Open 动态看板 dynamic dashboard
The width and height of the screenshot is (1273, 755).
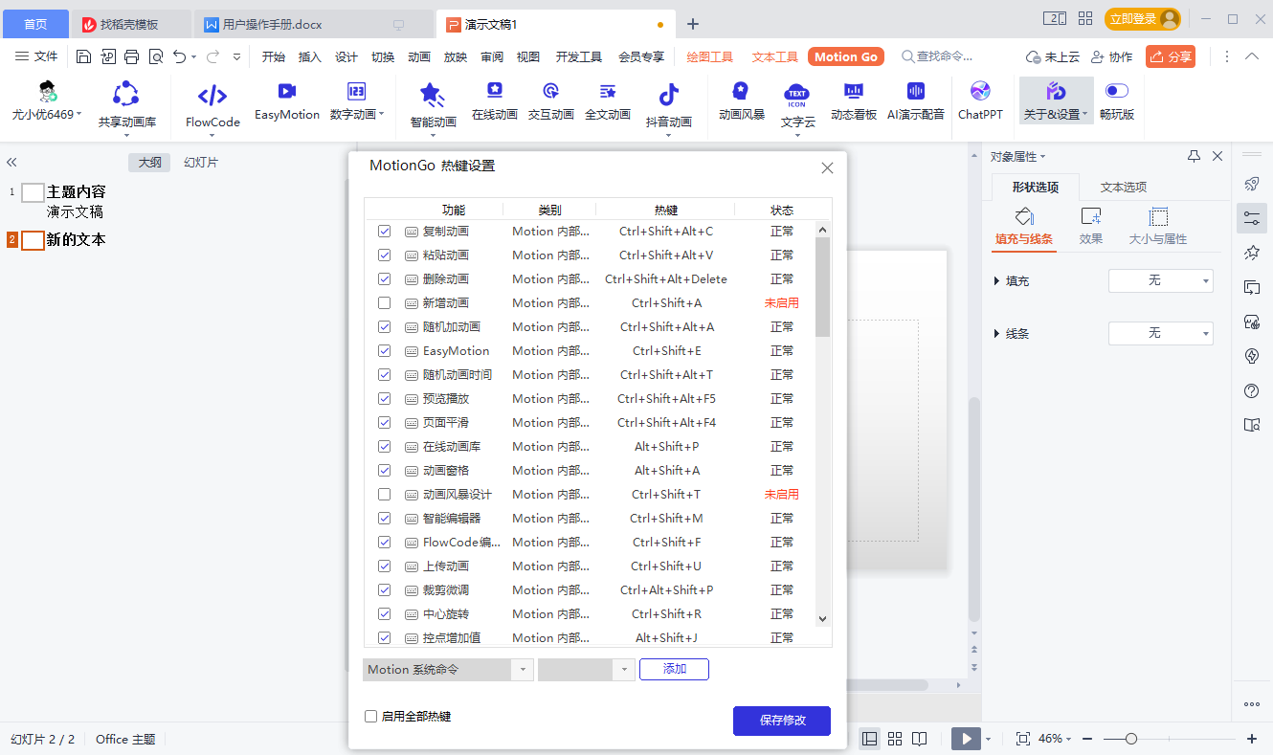854,101
